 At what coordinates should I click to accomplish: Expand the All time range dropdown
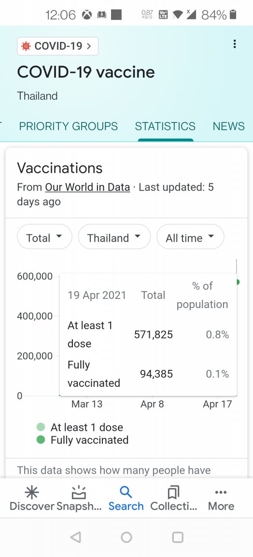[190, 236]
